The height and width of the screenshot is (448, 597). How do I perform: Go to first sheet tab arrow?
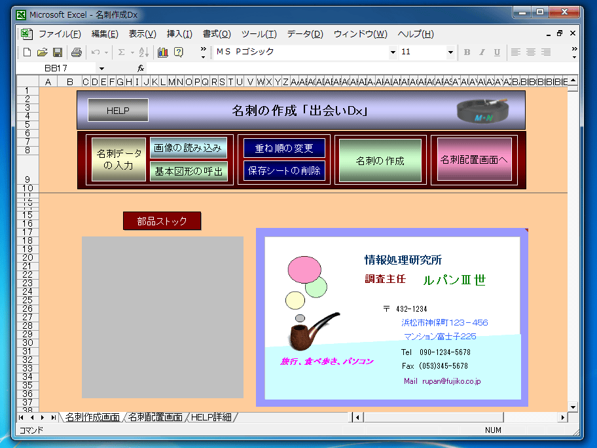pyautogui.click(x=21, y=417)
